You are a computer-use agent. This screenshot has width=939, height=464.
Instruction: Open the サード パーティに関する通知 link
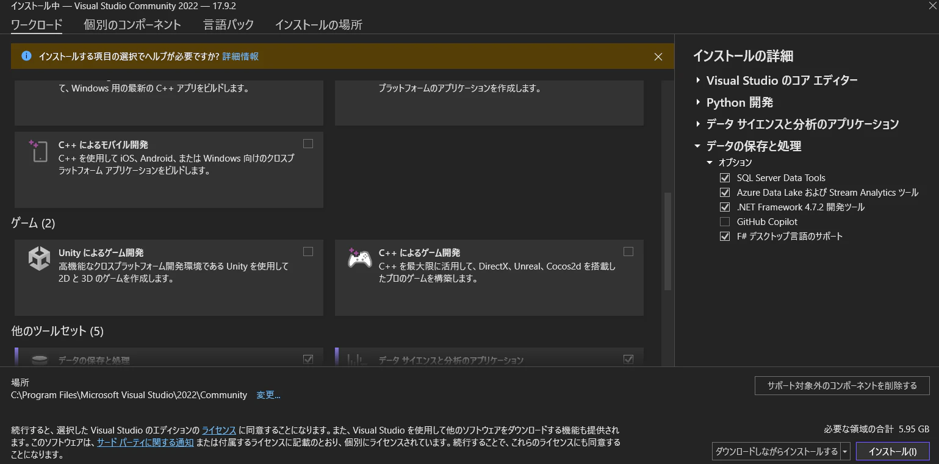point(145,443)
